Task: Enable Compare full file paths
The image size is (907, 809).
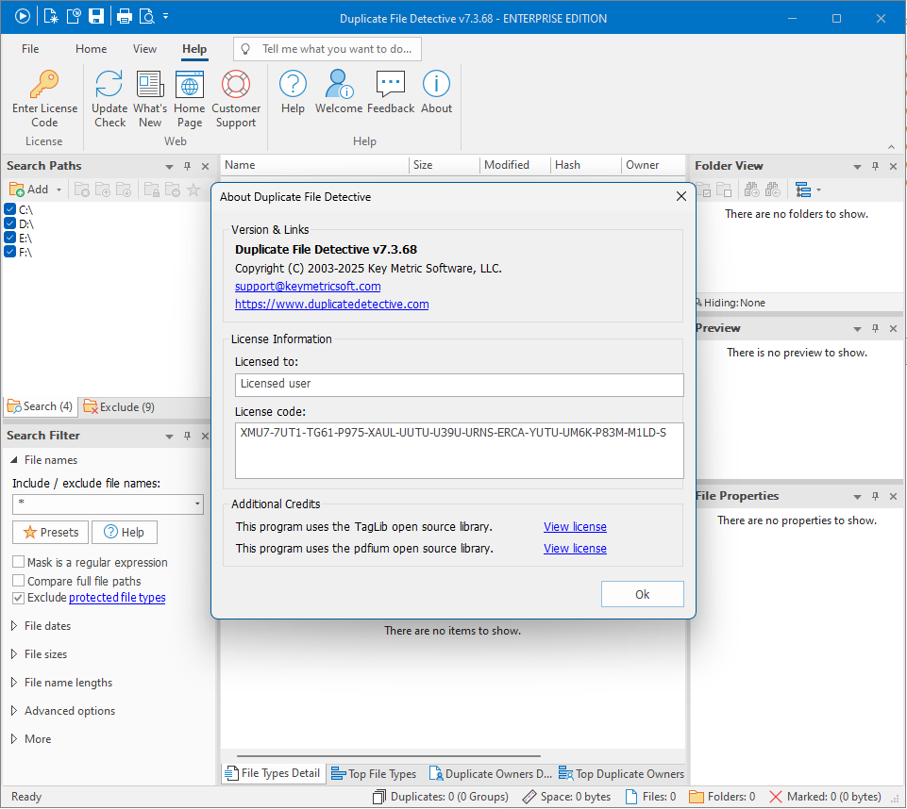Action: [x=19, y=581]
